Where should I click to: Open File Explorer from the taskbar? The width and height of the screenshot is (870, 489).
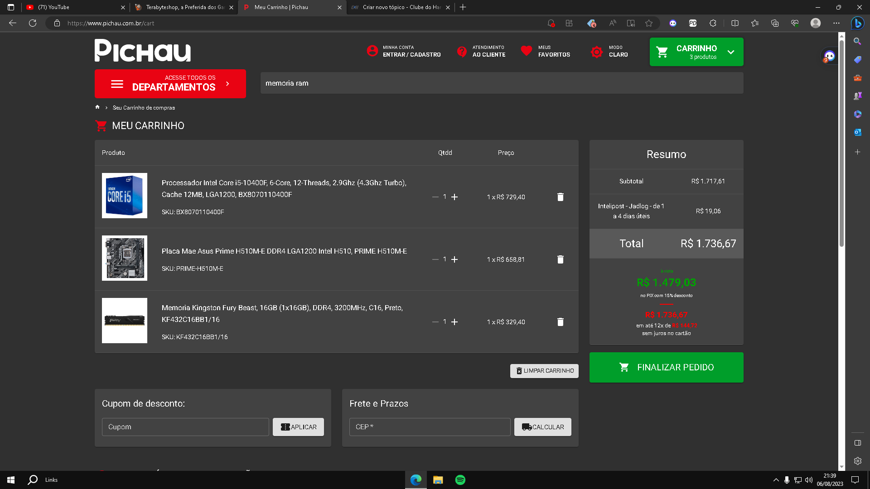tap(438, 480)
